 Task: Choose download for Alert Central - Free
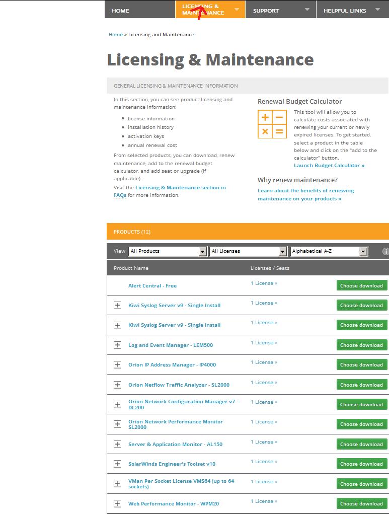[x=362, y=285]
